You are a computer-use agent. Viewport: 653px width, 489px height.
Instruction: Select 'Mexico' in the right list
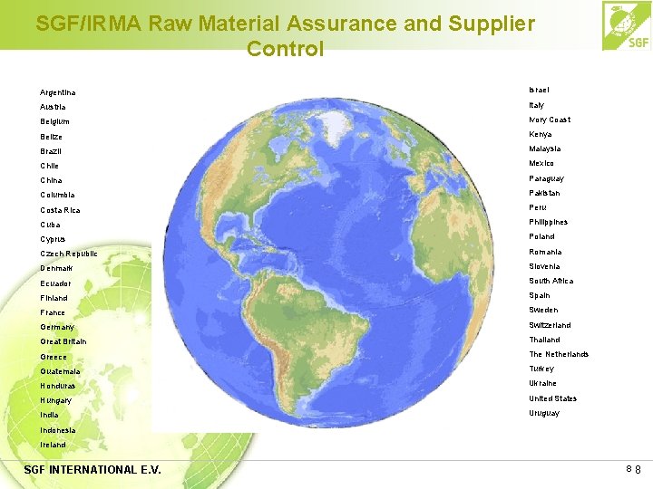pyautogui.click(x=541, y=163)
